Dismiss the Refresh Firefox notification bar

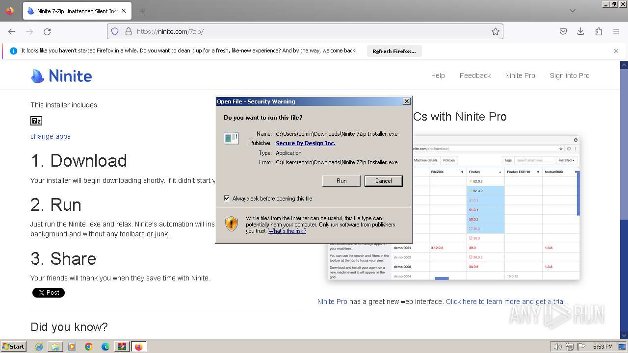pos(616,51)
